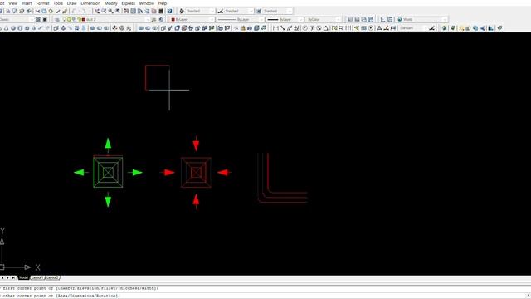Toggle the layer on/off lightbulb icon
The image size is (531, 299).
[x=65, y=20]
